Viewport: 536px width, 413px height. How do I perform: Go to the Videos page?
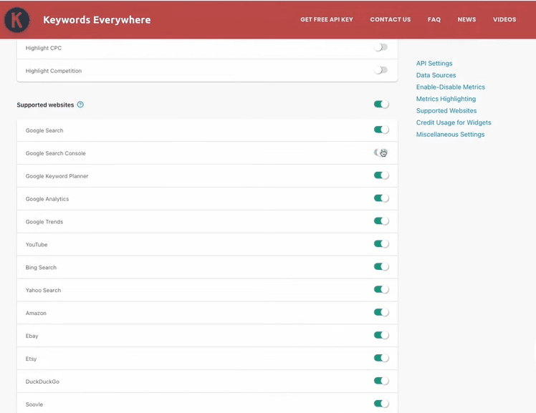click(504, 20)
